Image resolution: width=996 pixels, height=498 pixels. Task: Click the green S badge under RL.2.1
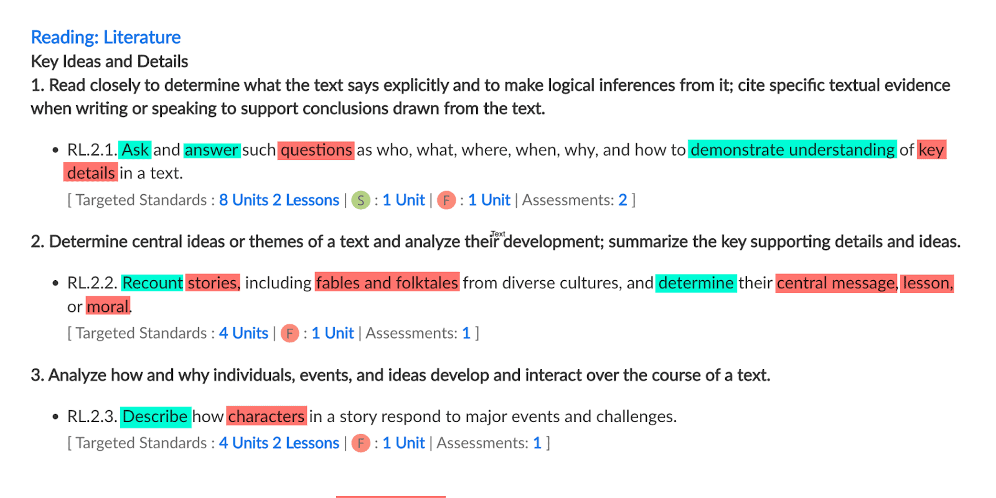pos(360,200)
